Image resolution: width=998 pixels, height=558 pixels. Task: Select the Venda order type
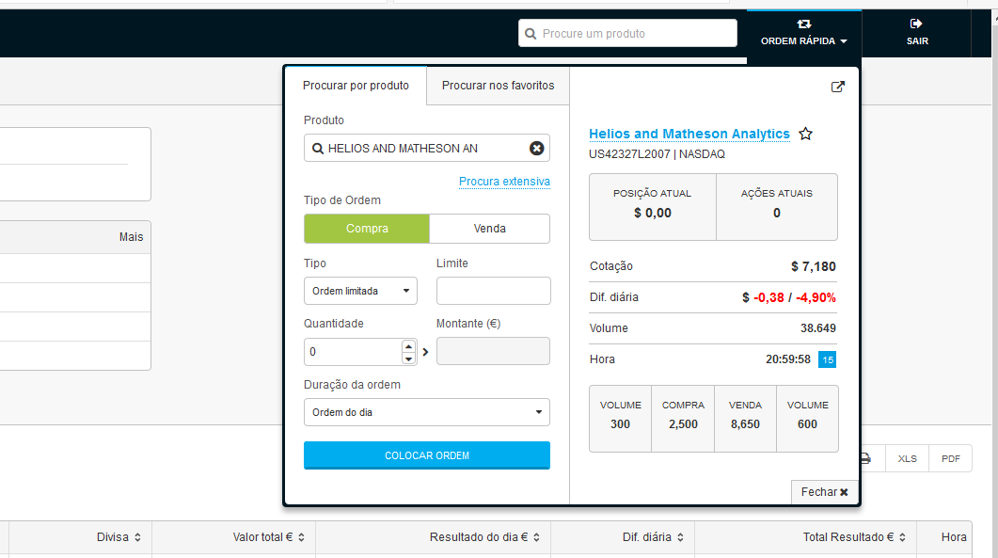pos(489,229)
